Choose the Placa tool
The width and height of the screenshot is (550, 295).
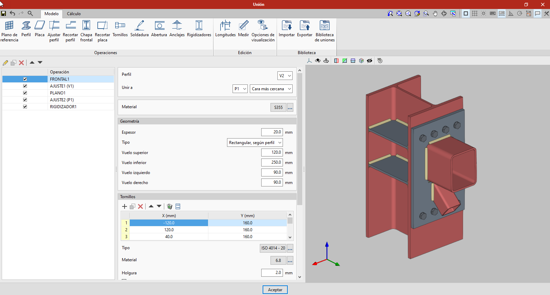pos(40,29)
